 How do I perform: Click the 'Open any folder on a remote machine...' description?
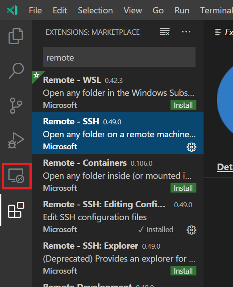pyautogui.click(x=119, y=135)
